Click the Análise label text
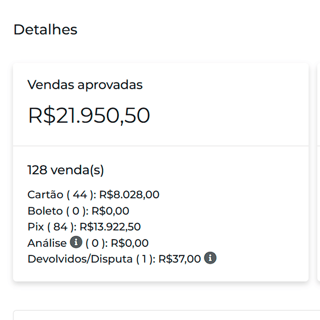This screenshot has height=320, width=320. (47, 243)
